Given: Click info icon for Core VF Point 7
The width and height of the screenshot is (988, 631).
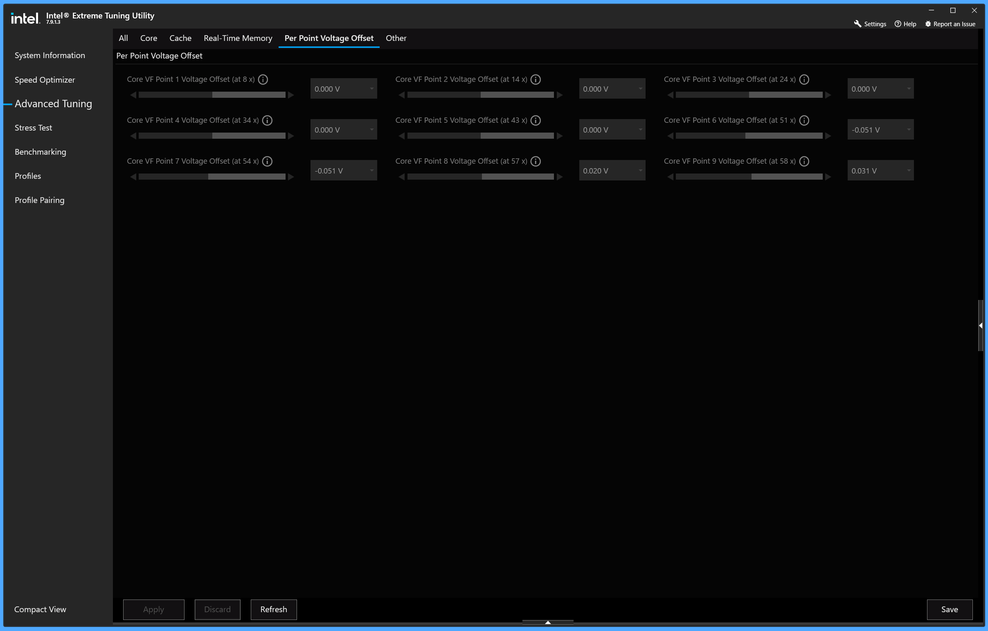Looking at the screenshot, I should point(267,161).
